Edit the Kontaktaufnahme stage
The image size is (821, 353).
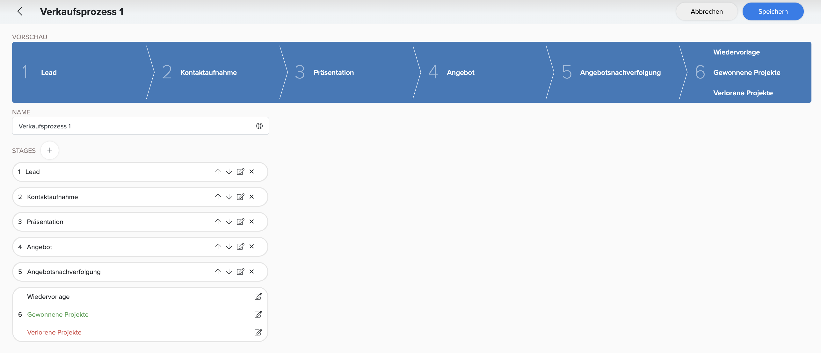(240, 197)
